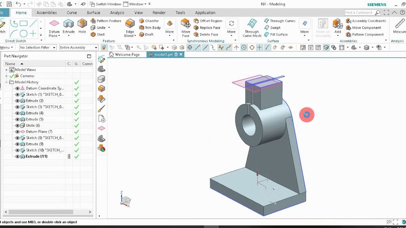This screenshot has height=228, width=406.
Task: Open the Render ribbon tab
Action: click(159, 13)
